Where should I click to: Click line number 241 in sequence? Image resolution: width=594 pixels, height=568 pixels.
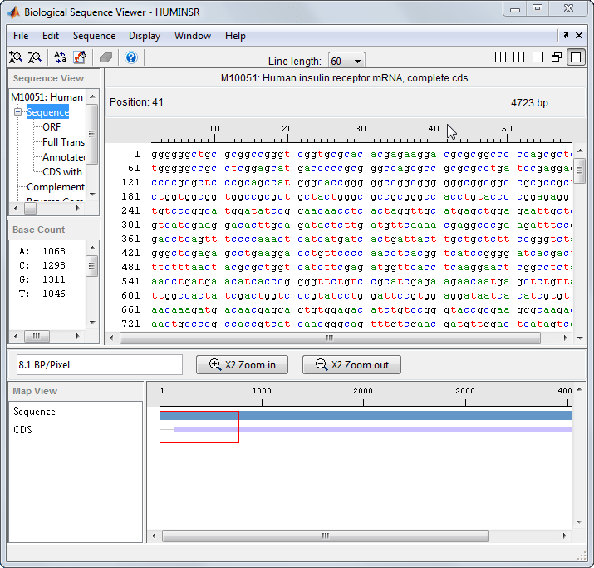130,210
